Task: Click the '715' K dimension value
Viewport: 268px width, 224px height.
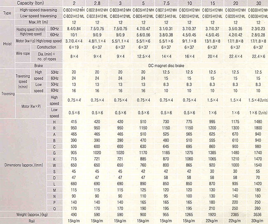Action: coord(74,159)
